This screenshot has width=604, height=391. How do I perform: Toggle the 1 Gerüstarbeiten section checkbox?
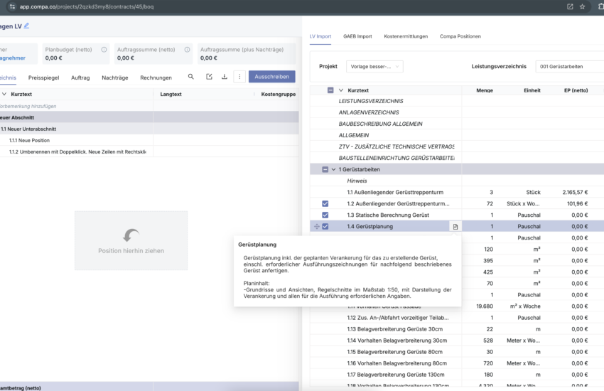pos(325,169)
